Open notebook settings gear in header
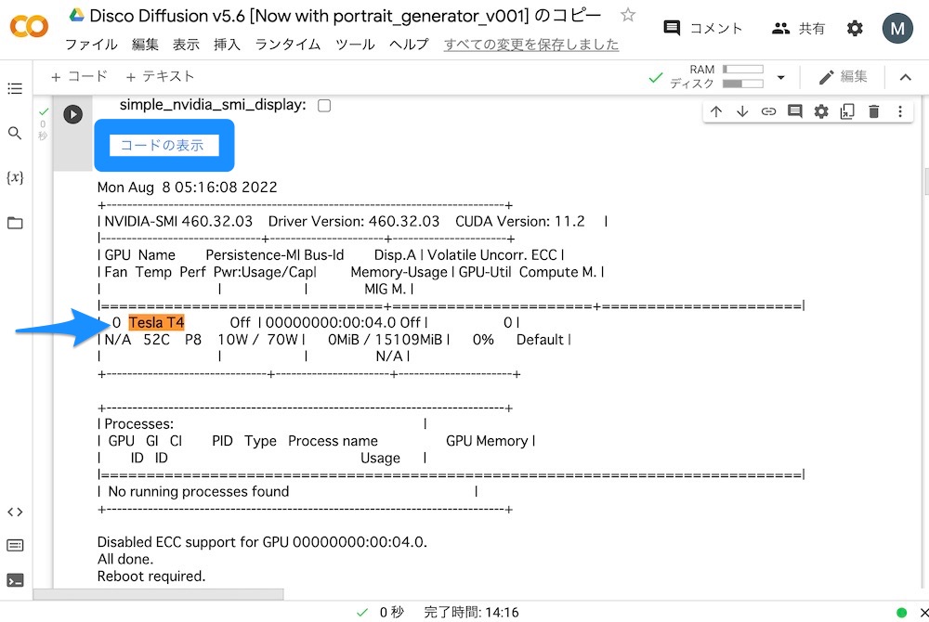 pos(855,28)
